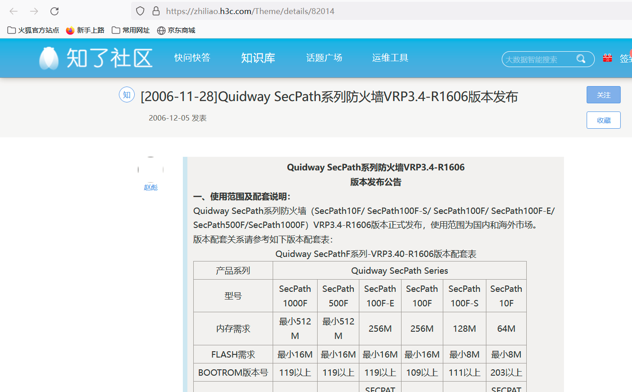Click the 关注 follow button
The height and width of the screenshot is (392, 632).
(603, 95)
